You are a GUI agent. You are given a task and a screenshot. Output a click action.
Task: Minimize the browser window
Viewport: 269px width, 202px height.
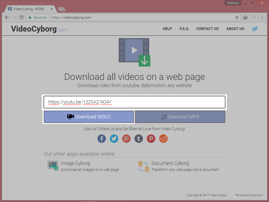click(245, 3)
